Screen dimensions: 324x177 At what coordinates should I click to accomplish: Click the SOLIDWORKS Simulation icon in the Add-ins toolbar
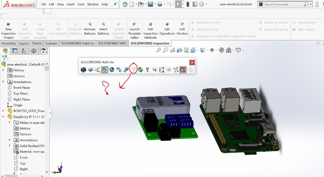tap(140, 70)
